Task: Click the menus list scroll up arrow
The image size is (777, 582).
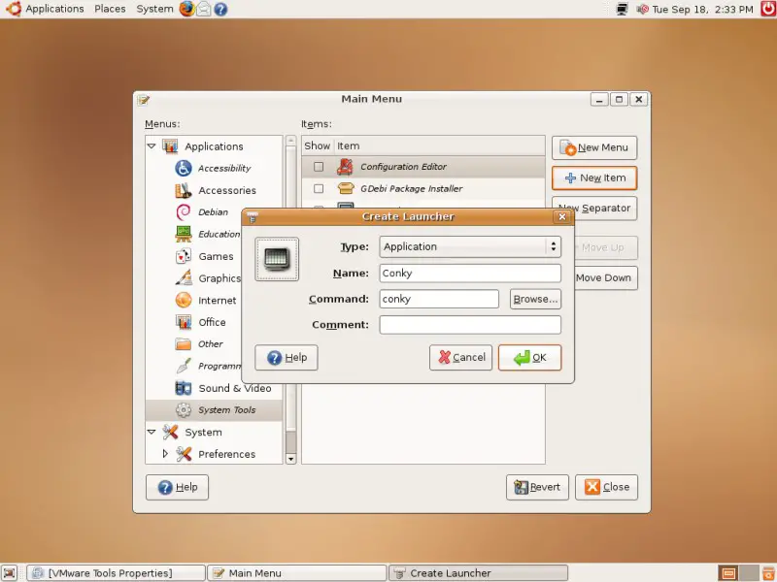Action: [290, 141]
